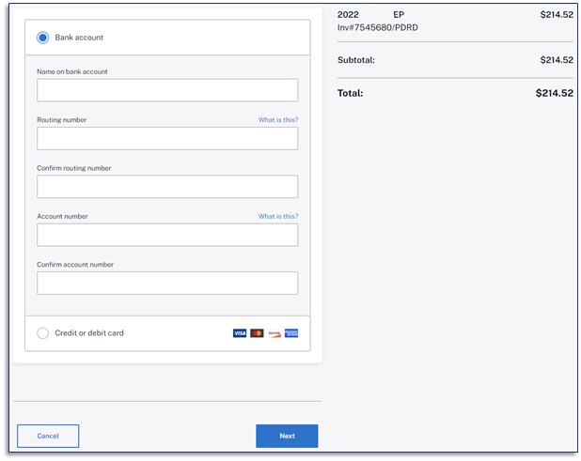The height and width of the screenshot is (461, 581).
Task: Proceed with the Next button
Action: pyautogui.click(x=287, y=436)
